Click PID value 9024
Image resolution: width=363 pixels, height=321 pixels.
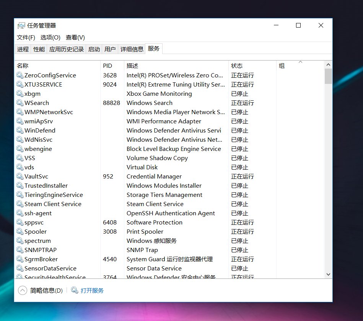tap(110, 84)
